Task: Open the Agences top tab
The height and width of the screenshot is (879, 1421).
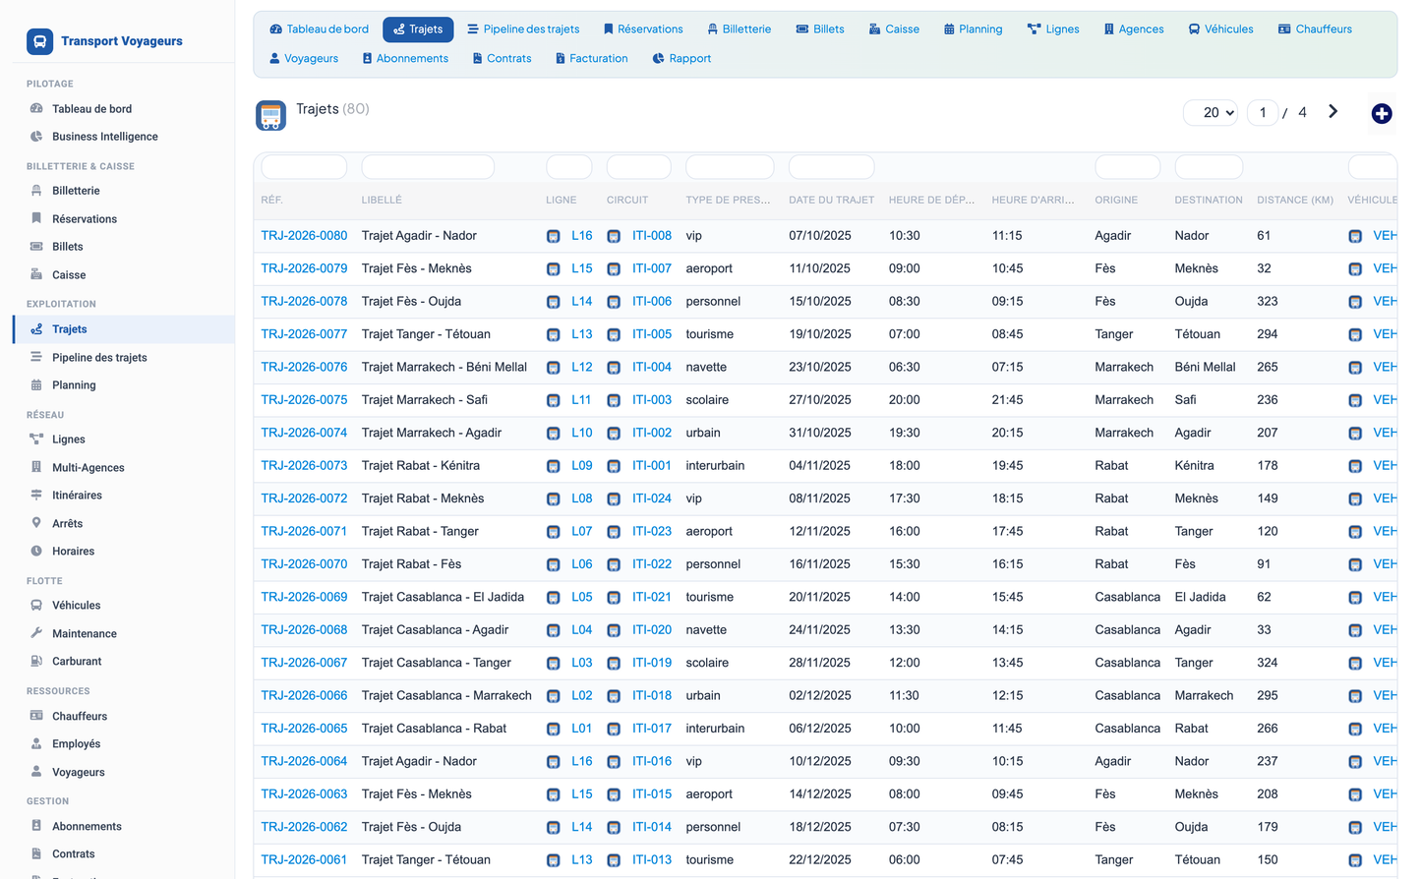Action: tap(1134, 29)
